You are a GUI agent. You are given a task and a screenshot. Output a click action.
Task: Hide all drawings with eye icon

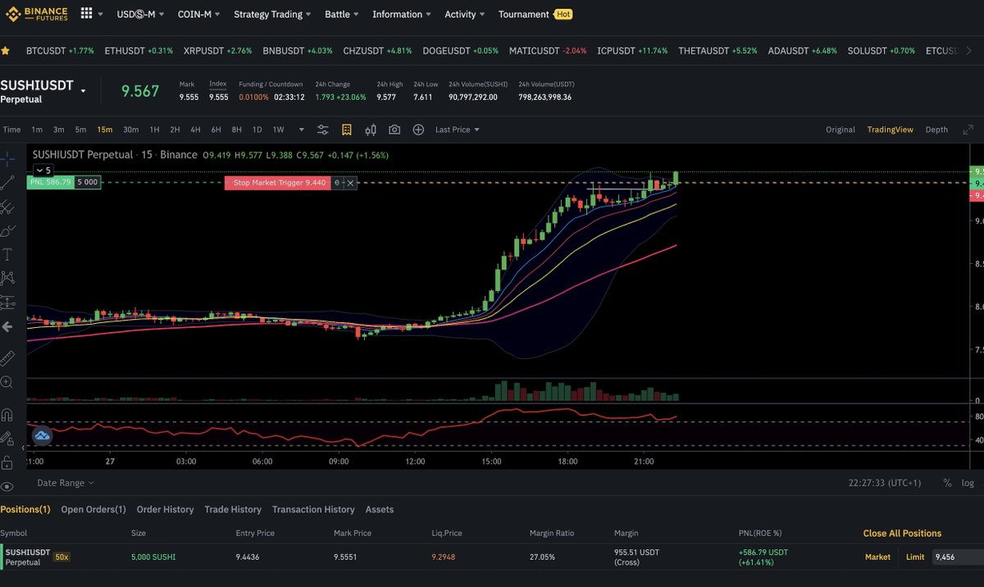pyautogui.click(x=7, y=486)
